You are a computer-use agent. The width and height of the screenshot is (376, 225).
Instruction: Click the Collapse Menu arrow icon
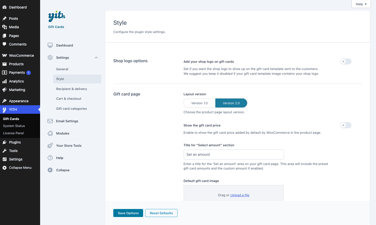(5, 168)
